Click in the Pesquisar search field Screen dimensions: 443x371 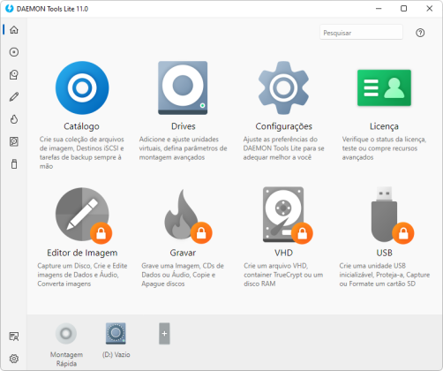(x=361, y=33)
